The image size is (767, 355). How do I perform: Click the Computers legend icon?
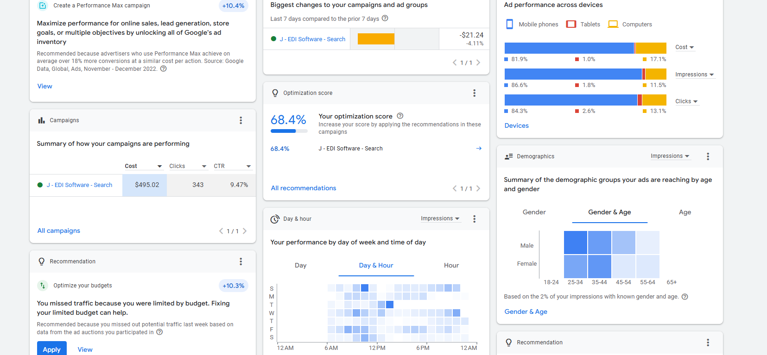[613, 24]
